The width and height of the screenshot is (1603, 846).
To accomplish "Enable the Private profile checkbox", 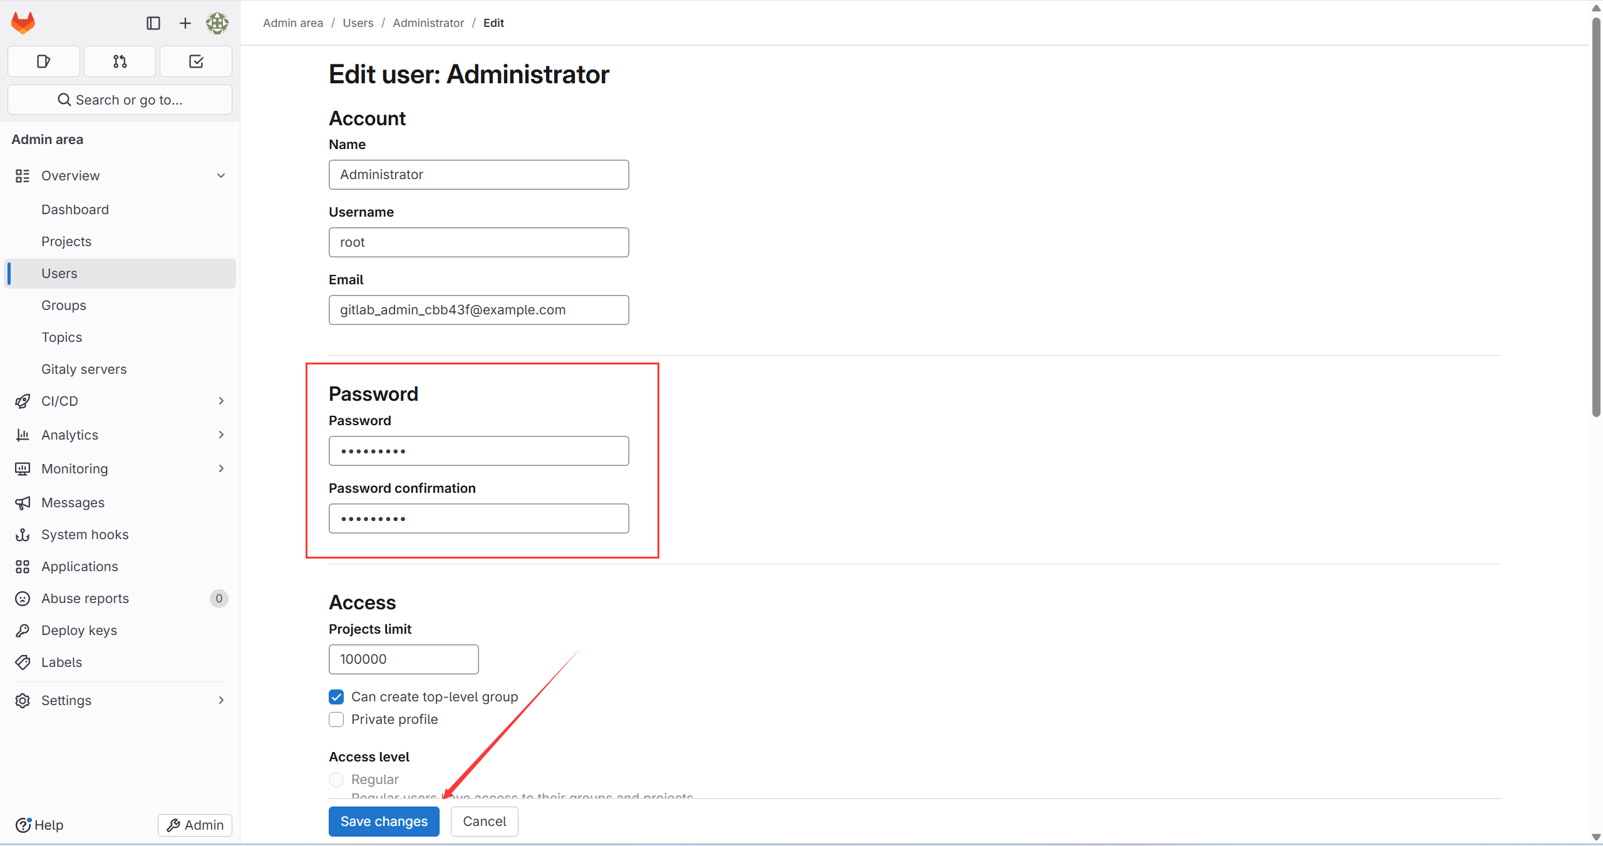I will pos(336,720).
